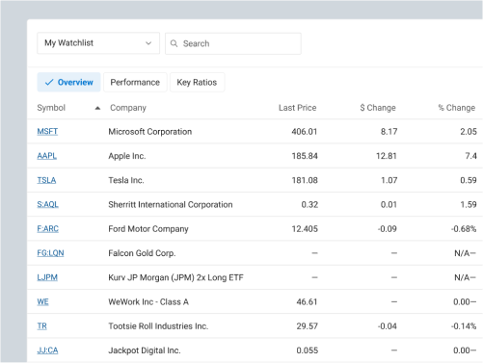Viewport: 483px width, 363px height.
Task: Click Kurv JP Morgan 2x Long ETF text
Action: [175, 277]
